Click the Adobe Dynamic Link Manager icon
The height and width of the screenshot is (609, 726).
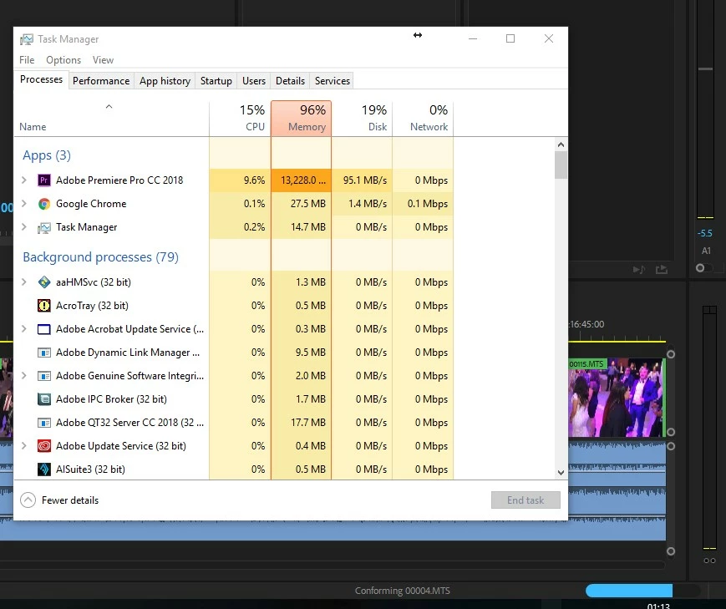point(44,353)
